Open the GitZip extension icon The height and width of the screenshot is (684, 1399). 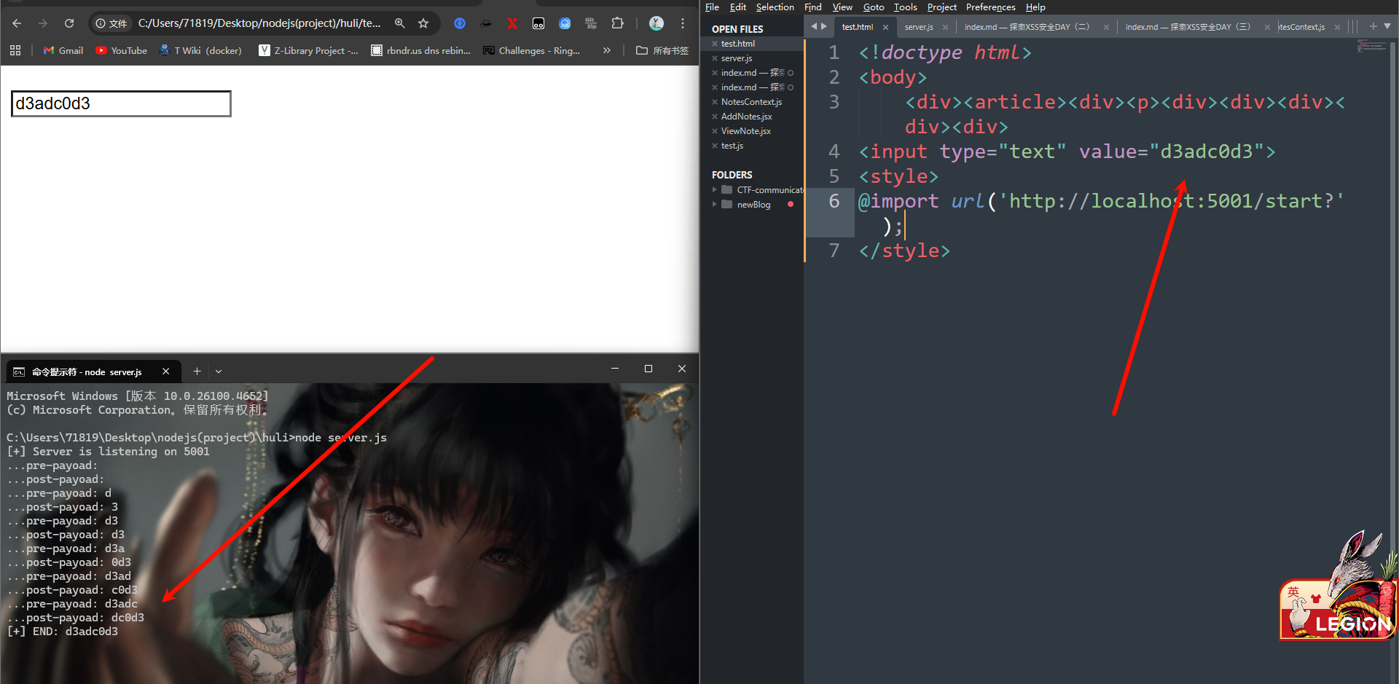[591, 23]
